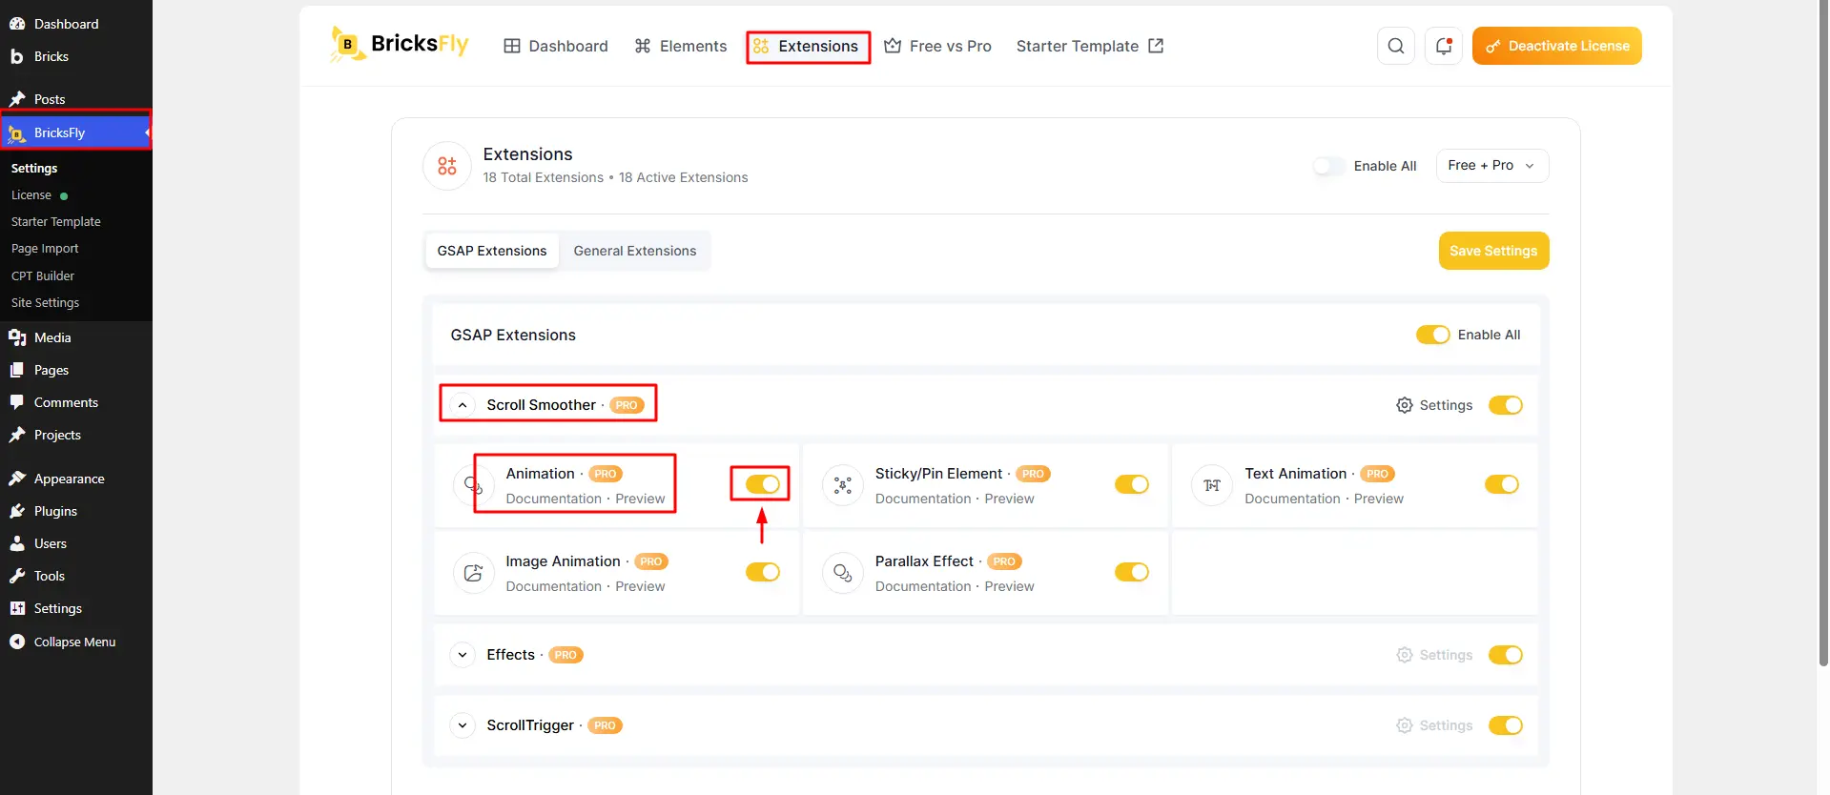Toggle the top Enable All switch
This screenshot has height=795, width=1830.
pyautogui.click(x=1328, y=166)
